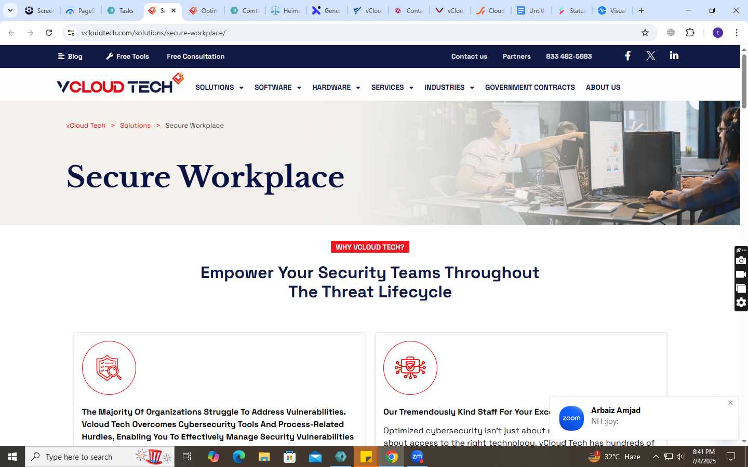This screenshot has height=467, width=748.
Task: Click WHY VCLOUD TECH? red badge
Action: point(370,247)
